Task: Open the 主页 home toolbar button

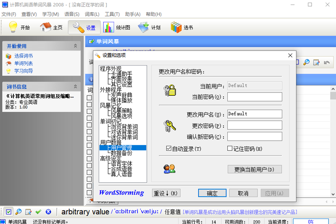Action: (51, 27)
